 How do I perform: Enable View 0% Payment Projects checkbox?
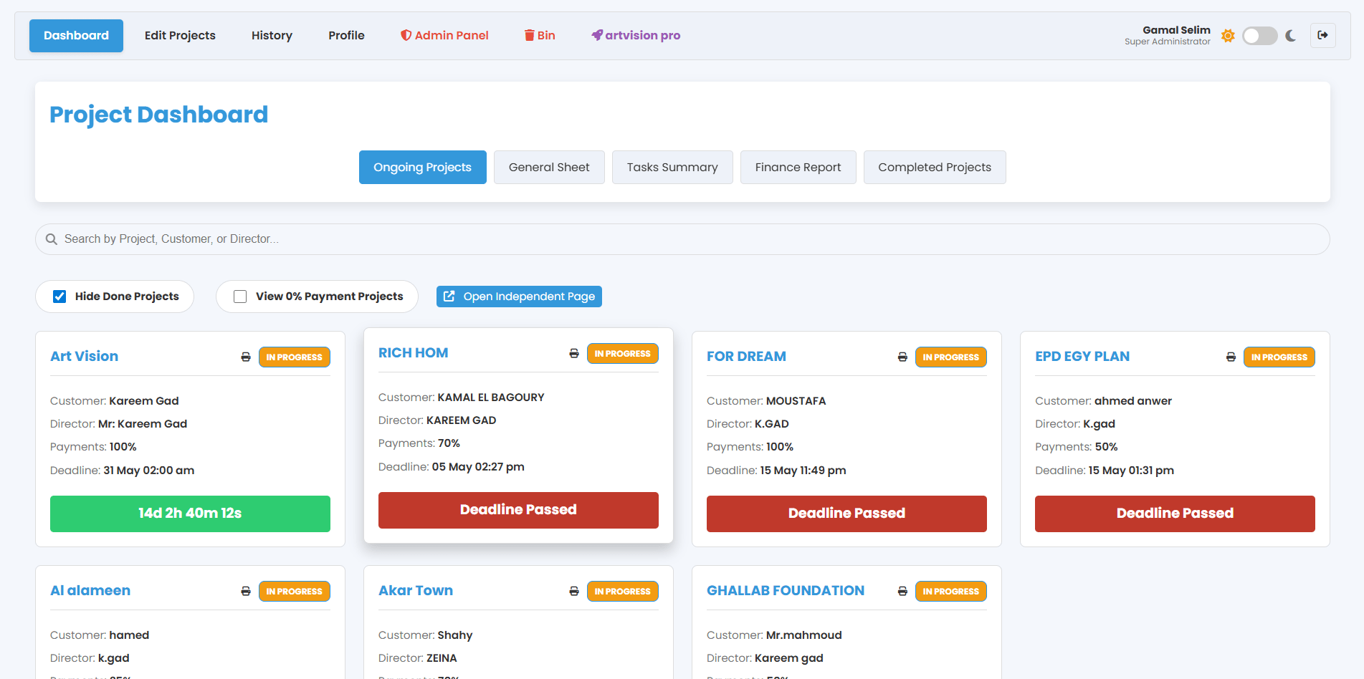pyautogui.click(x=240, y=297)
